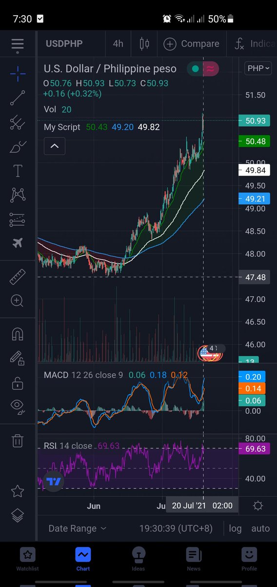Expand the Date Range dropdown
Screen dimensions: 277x587
pos(77,528)
